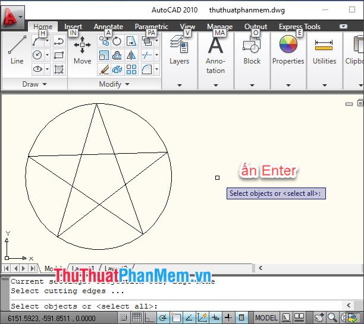Viewport: 364px width, 324px height.
Task: Activate the Move tool
Action: 82,50
